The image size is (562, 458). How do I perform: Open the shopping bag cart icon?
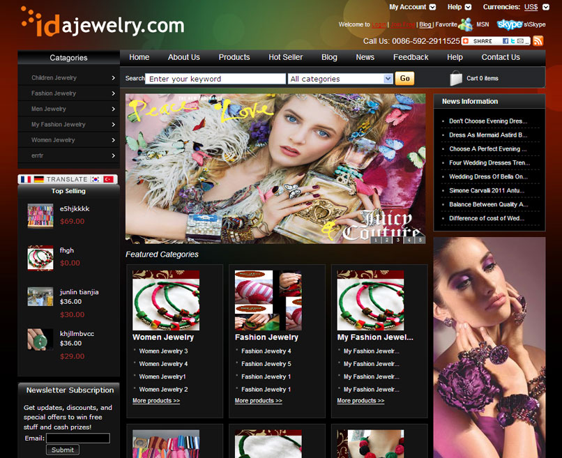[x=456, y=78]
